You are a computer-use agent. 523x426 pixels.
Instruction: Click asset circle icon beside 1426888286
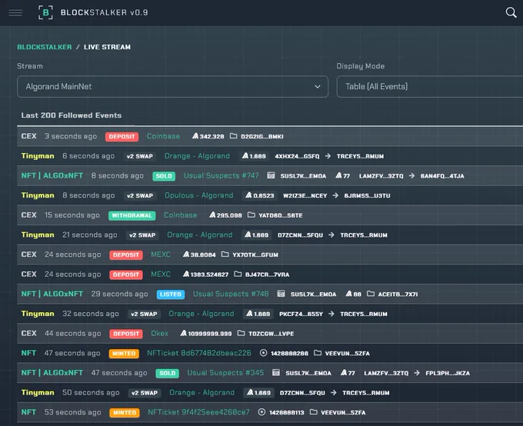263,353
